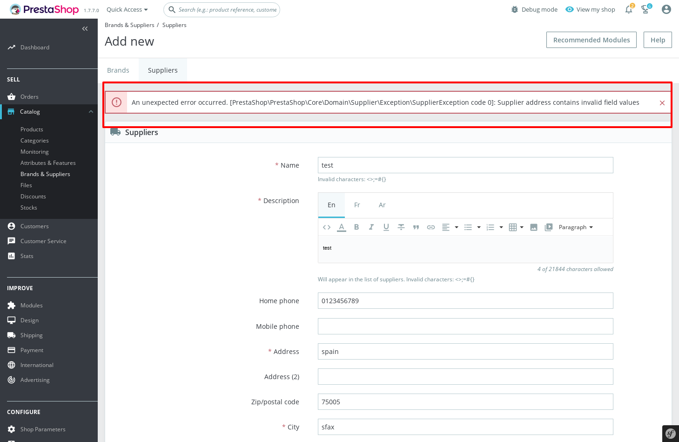Open text color picker in editor toolbar
Image resolution: width=679 pixels, height=442 pixels.
pyautogui.click(x=342, y=227)
